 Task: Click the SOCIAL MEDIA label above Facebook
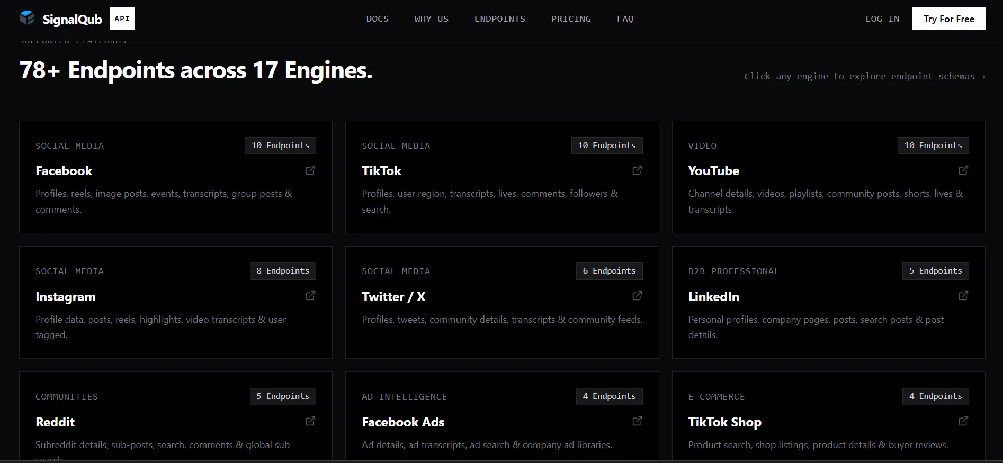(69, 146)
